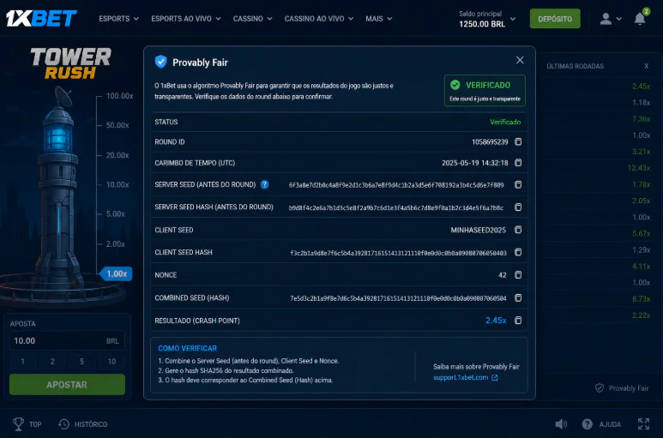Click the blue shield in dialog header
The image size is (663, 438).
pos(160,62)
